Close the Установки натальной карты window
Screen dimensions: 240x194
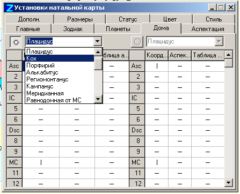coord(231,8)
